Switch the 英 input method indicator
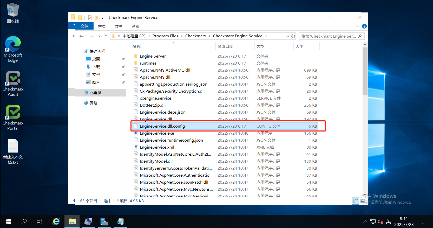433x228 pixels. [x=388, y=222]
